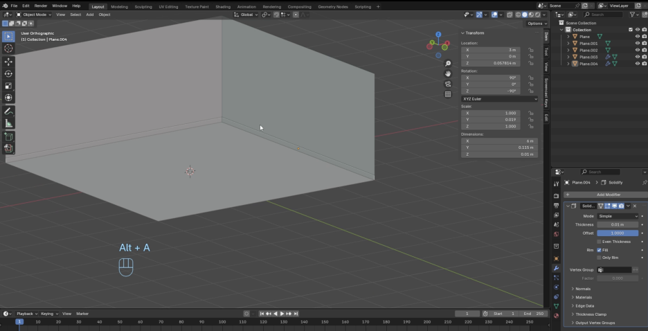Open the Object properties tab
Viewport: 648px width, 331px height.
click(x=556, y=259)
